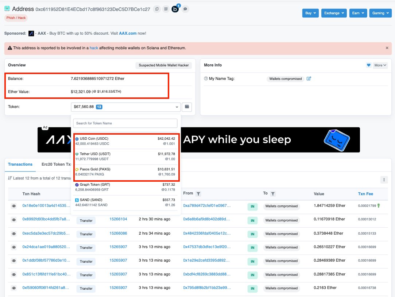
Task: Click the address identicon at top left
Action: click(x=7, y=9)
